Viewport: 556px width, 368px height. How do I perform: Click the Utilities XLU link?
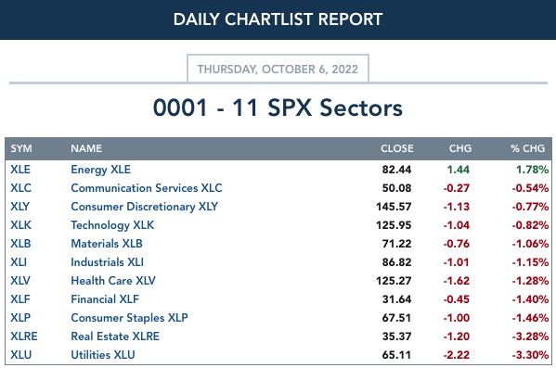[x=103, y=354]
